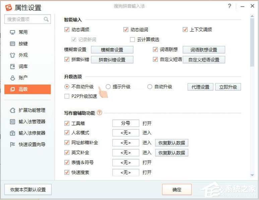
Task: Enable 云计算候选 checkbox
Action: coord(132,39)
